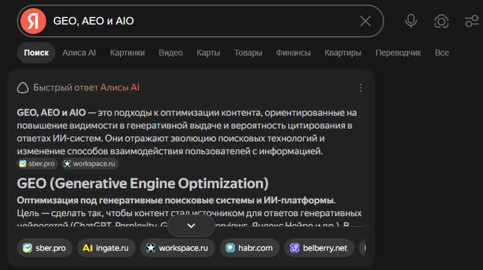Image resolution: width=483 pixels, height=270 pixels.
Task: Open search settings sliders icon
Action: click(x=472, y=21)
